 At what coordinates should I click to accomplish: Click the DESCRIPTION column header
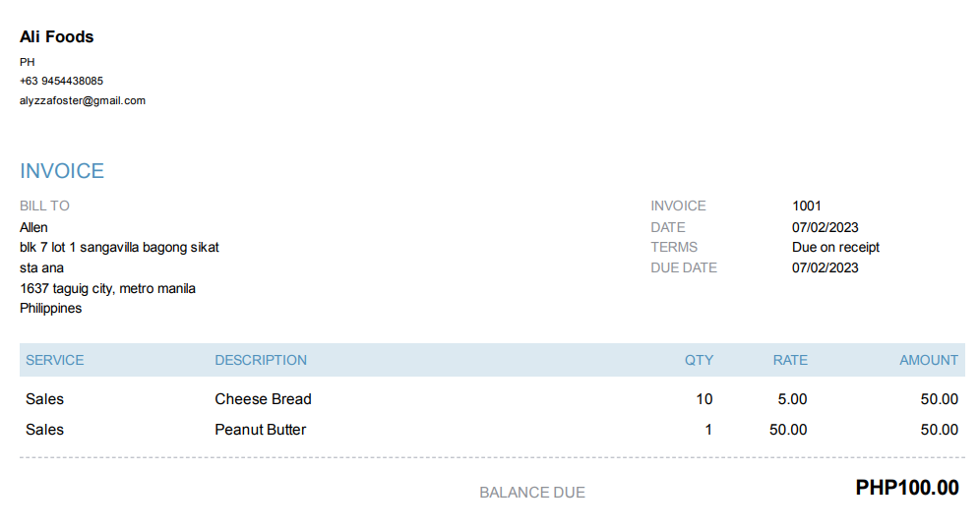261,360
